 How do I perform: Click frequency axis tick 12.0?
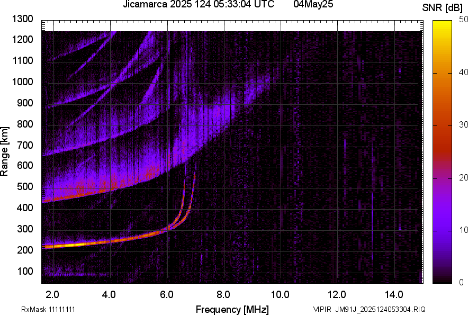(337, 295)
